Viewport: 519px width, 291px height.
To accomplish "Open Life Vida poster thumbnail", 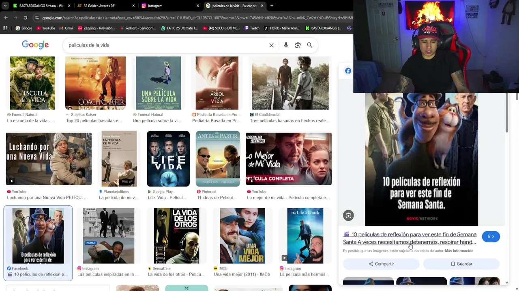I will 168,158.
